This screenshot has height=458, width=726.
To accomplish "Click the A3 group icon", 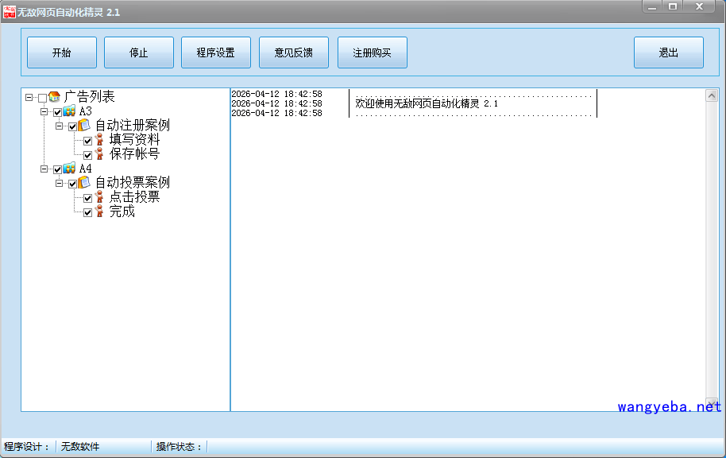I will tap(69, 111).
